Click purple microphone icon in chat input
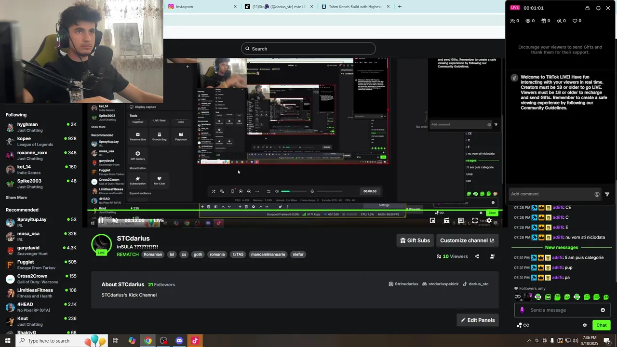Viewport: 617px width, 347px height. 522,310
